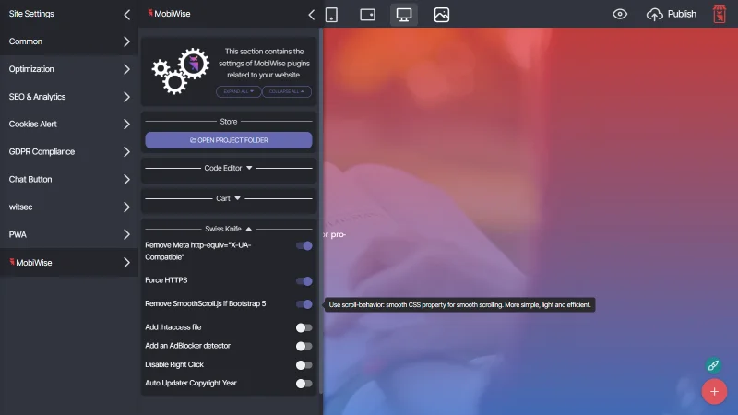This screenshot has width=738, height=415.
Task: Select witsec menu item
Action: coord(69,207)
